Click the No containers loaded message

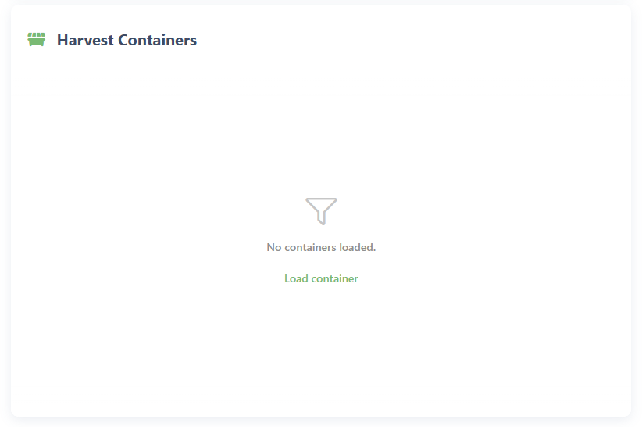(321, 247)
